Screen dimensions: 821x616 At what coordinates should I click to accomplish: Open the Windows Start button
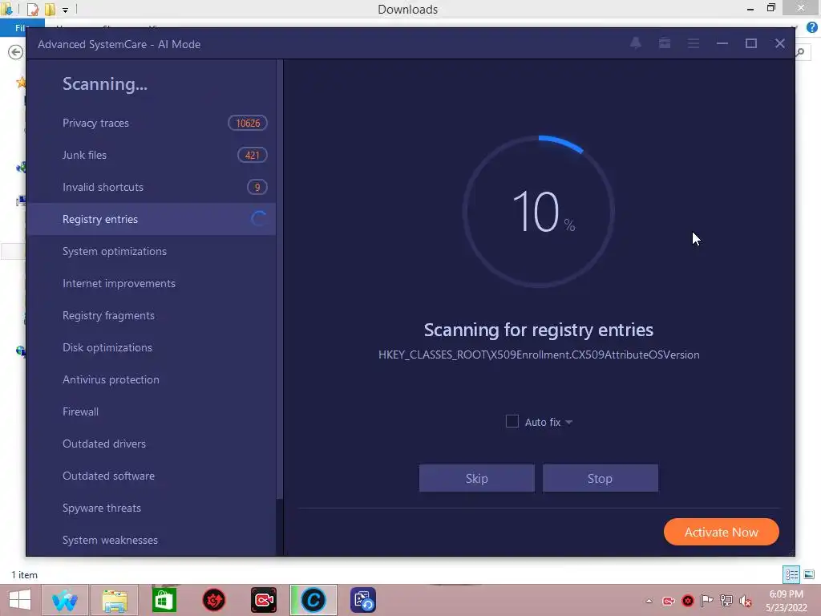point(20,600)
